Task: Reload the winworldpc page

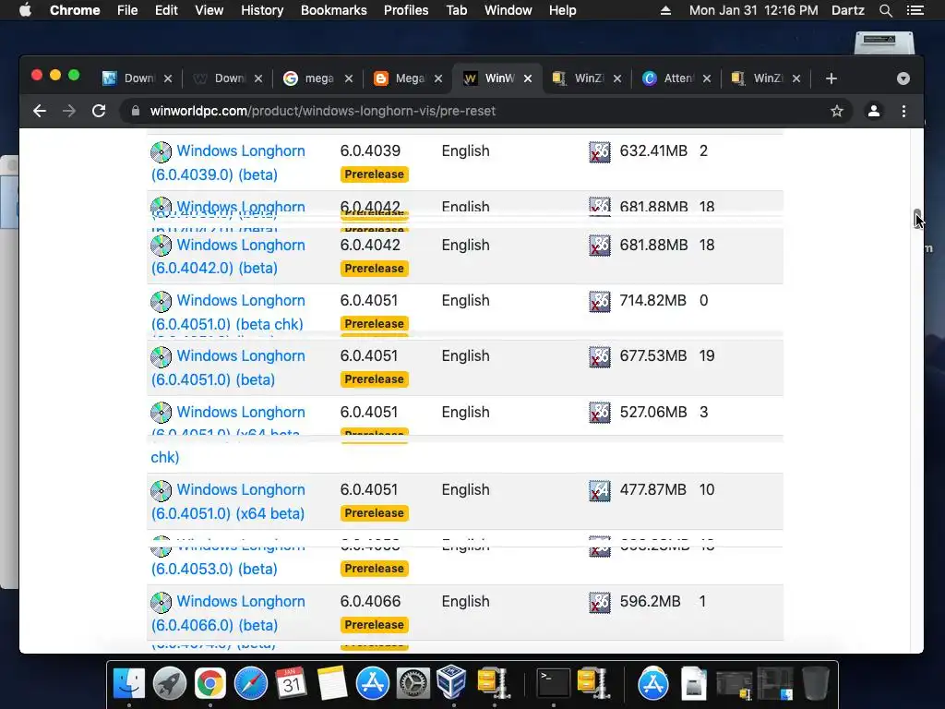Action: tap(99, 111)
